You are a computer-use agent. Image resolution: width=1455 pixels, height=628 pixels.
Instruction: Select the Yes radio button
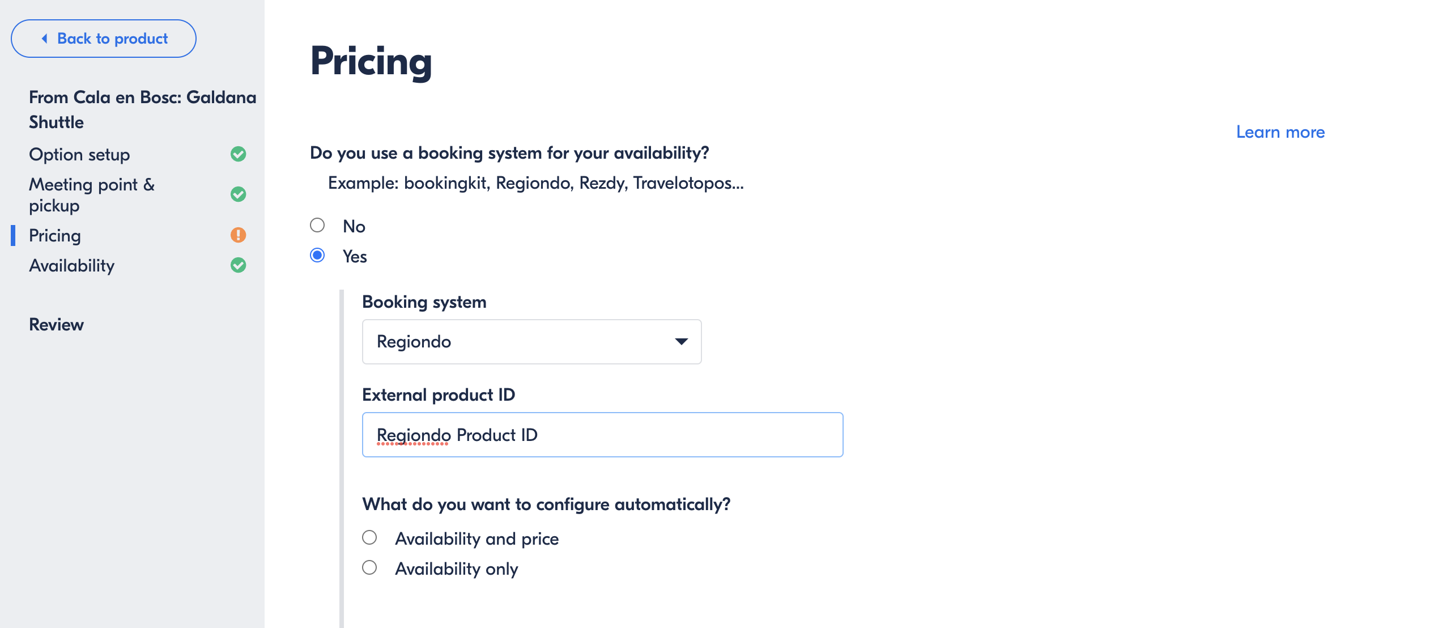click(317, 256)
